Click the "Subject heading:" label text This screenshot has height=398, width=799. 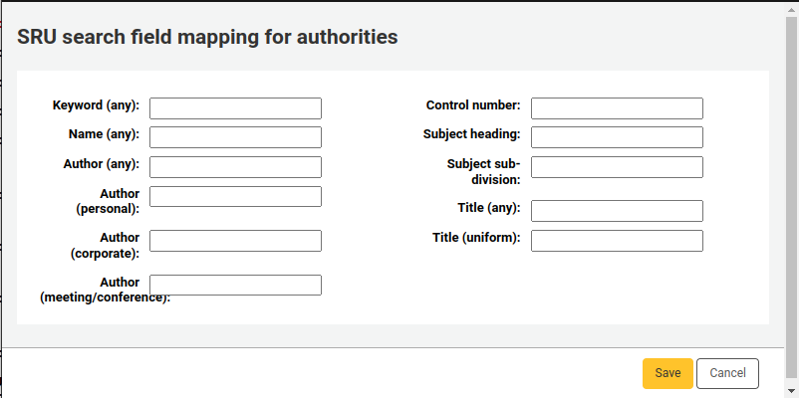pyautogui.click(x=471, y=134)
